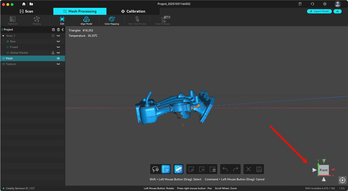Click the Front face of the view cube

[x=323, y=170]
